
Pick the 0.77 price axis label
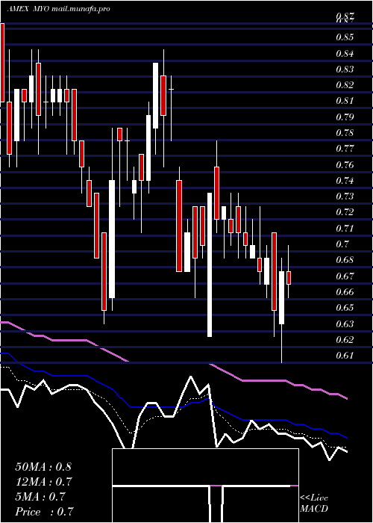[x=345, y=149]
